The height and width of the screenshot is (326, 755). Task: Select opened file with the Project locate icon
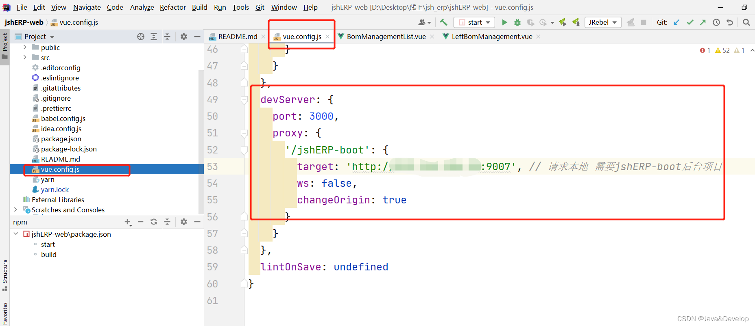[141, 37]
